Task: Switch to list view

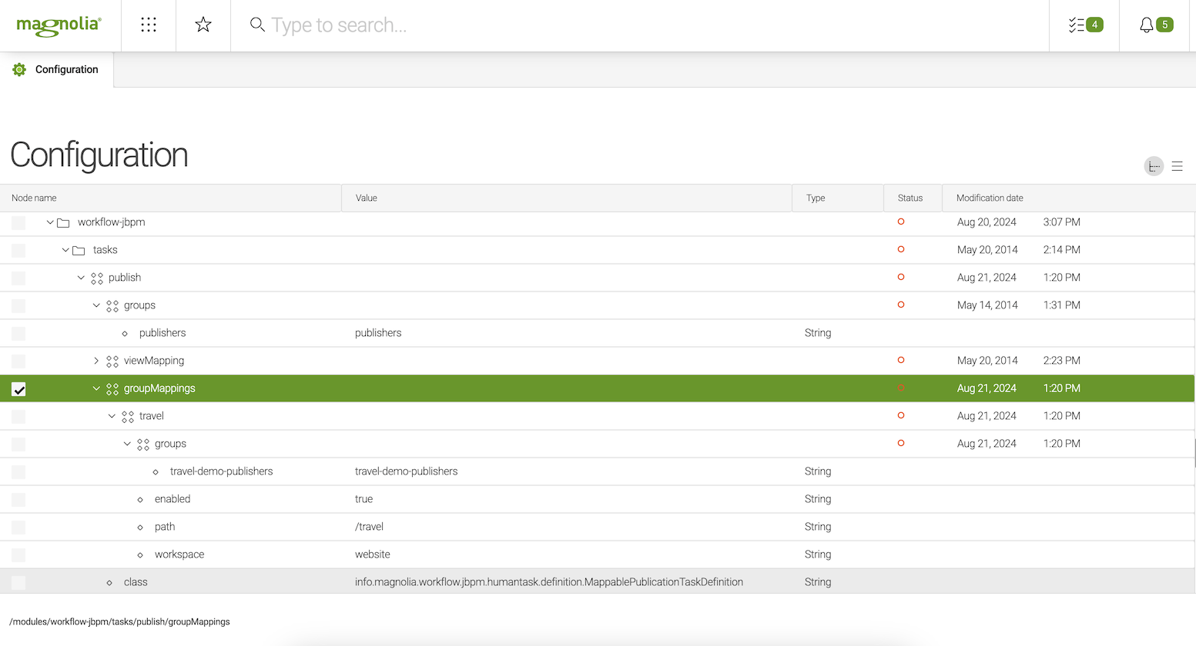Action: tap(1177, 166)
